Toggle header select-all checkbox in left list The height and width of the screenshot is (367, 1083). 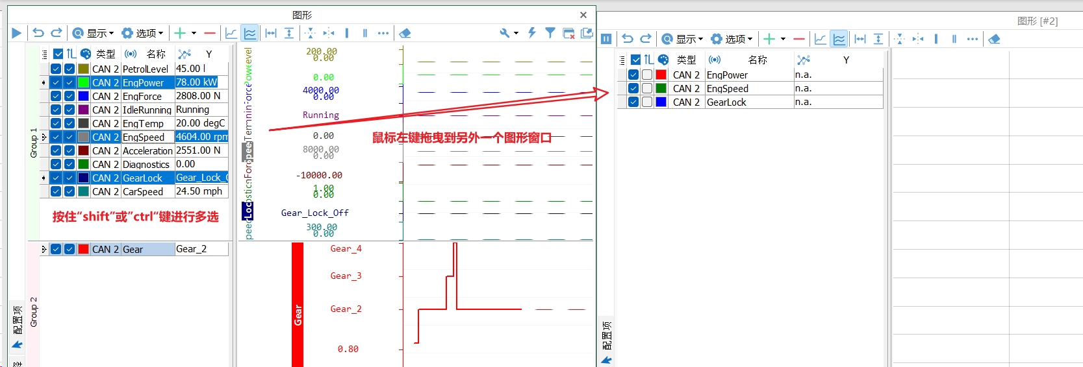coord(58,54)
